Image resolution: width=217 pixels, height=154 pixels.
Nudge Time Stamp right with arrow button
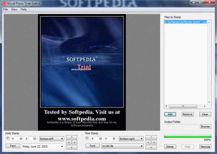(153, 142)
